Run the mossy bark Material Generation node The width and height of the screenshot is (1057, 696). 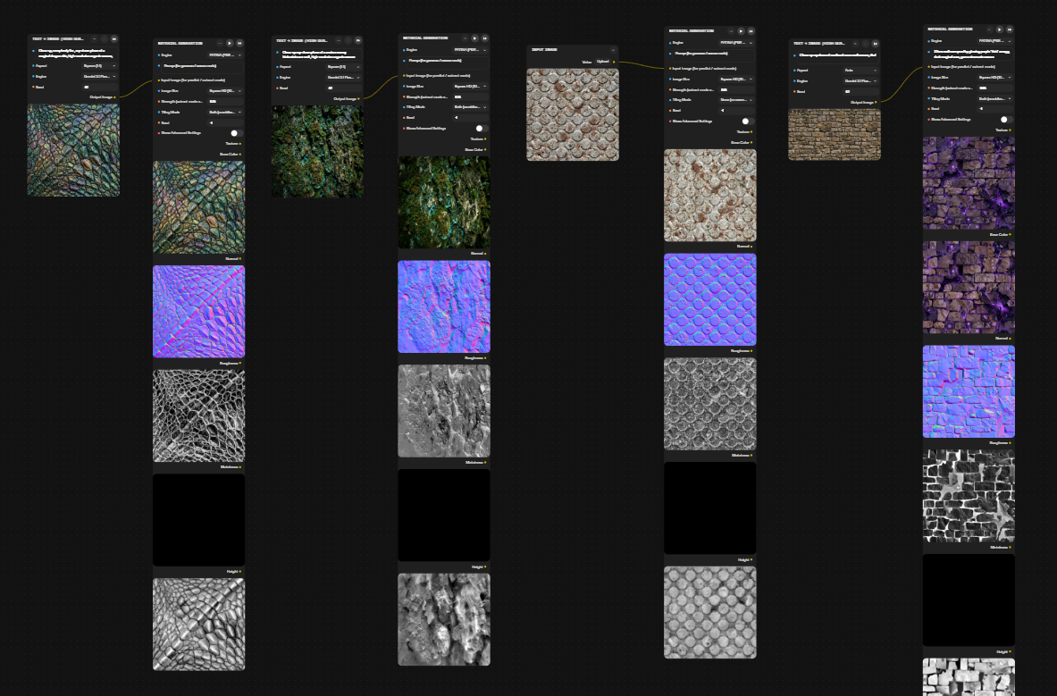coord(474,38)
